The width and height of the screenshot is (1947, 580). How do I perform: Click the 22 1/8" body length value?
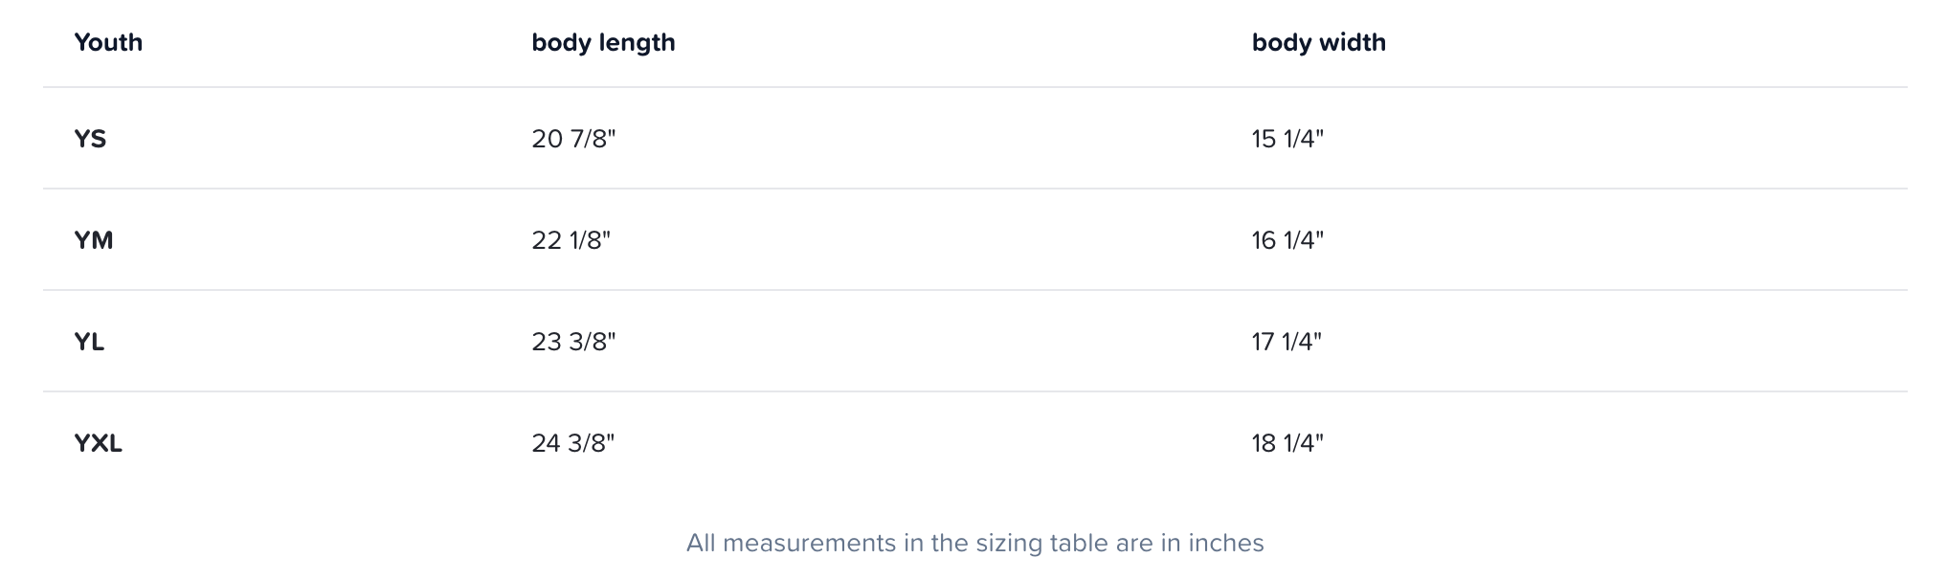coord(571,240)
